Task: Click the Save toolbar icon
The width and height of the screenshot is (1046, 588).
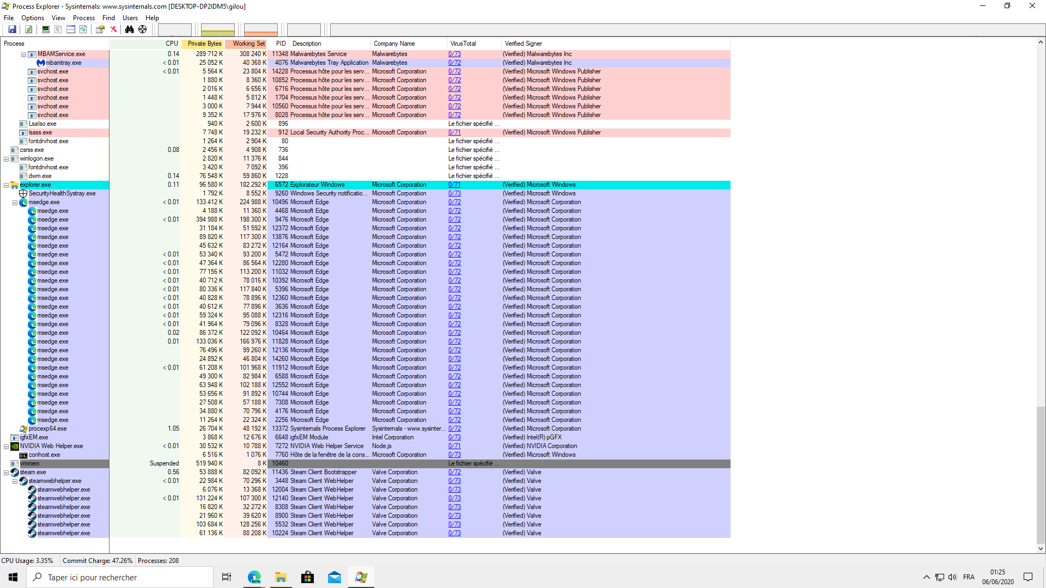Action: (12, 29)
